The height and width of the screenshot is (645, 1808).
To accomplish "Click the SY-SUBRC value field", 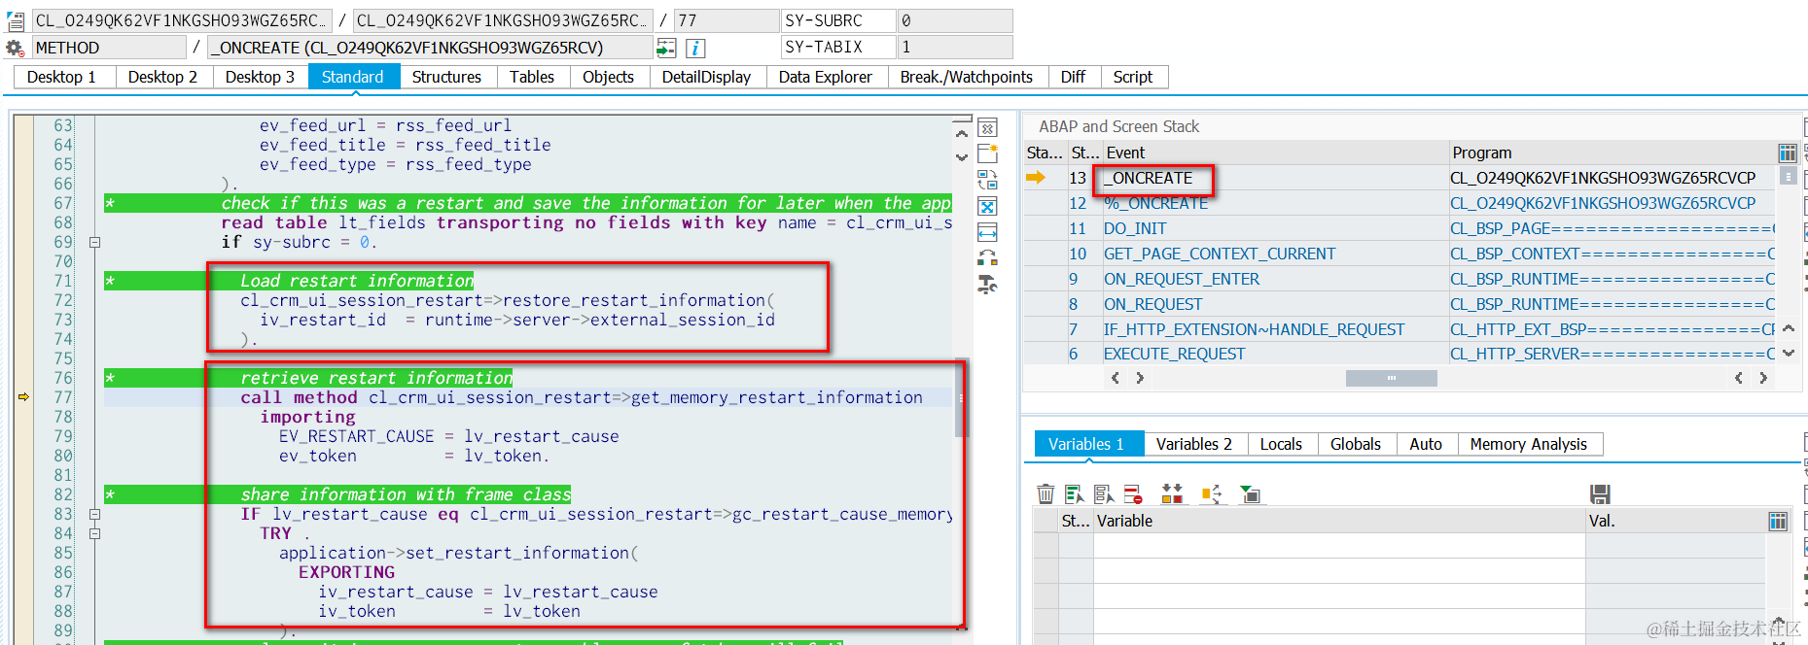I will click(x=954, y=20).
